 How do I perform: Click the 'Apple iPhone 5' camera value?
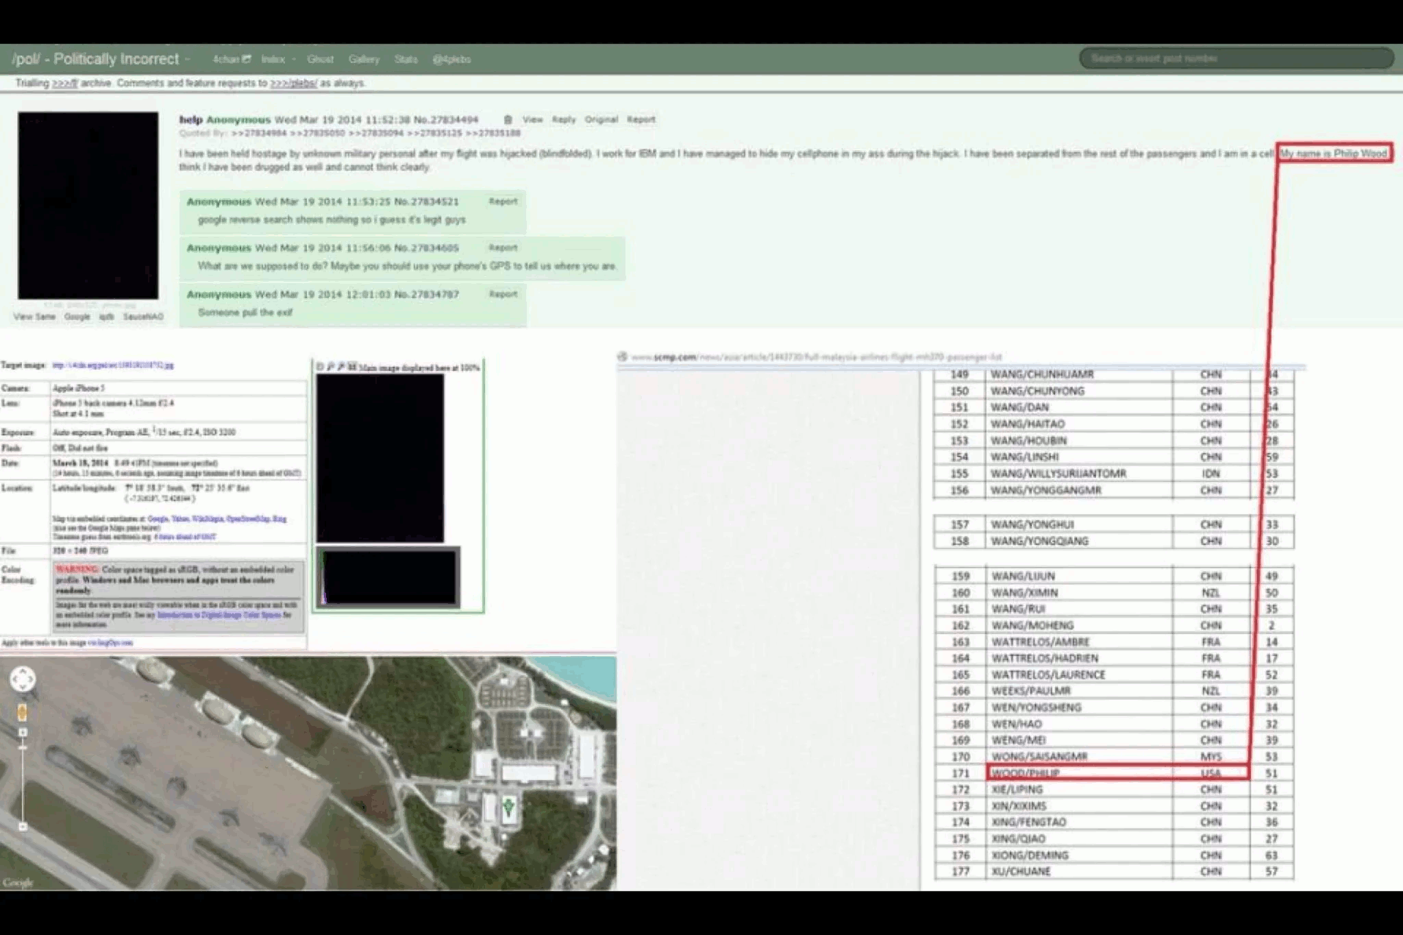coord(79,389)
